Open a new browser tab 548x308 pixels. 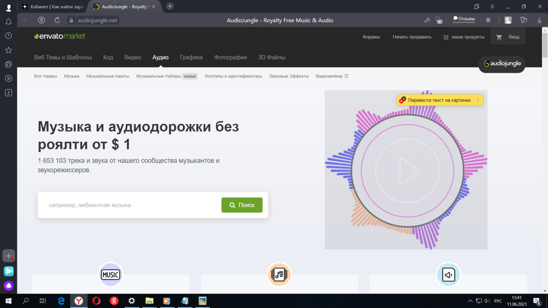170,6
